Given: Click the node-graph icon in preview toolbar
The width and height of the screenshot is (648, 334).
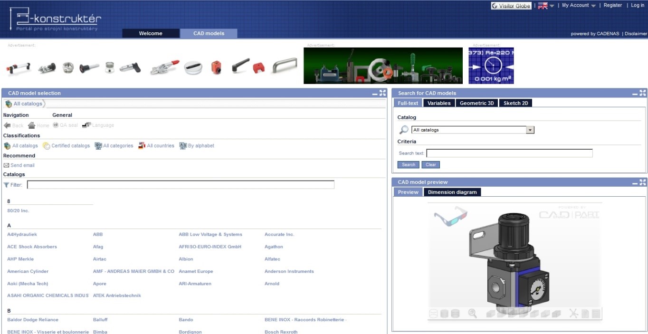Looking at the screenshot, I should pos(573,313).
